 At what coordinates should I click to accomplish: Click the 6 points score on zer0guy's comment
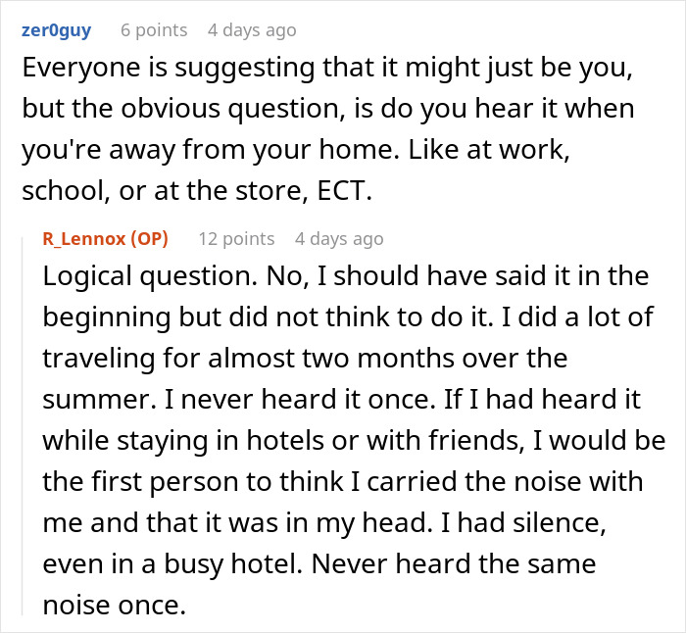pos(153,30)
